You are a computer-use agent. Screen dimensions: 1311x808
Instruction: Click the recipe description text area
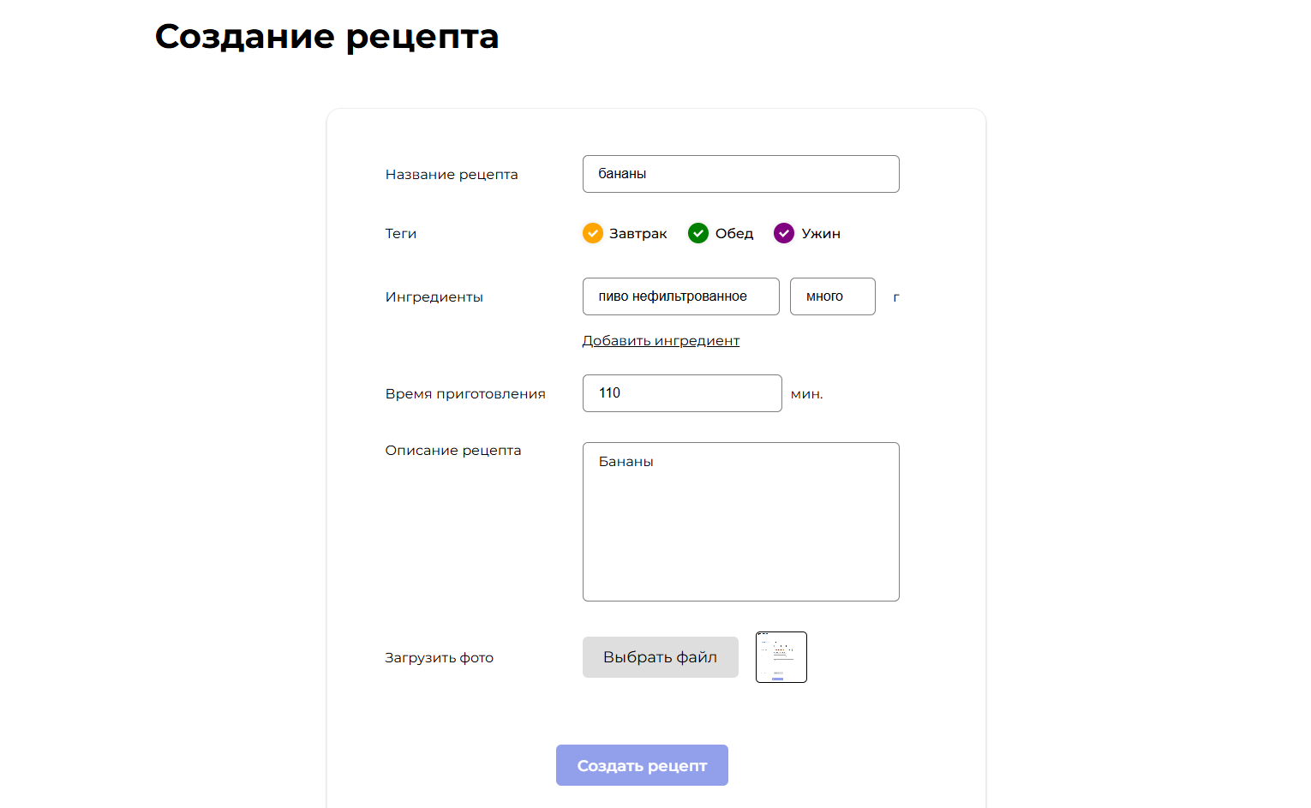pyautogui.click(x=741, y=522)
